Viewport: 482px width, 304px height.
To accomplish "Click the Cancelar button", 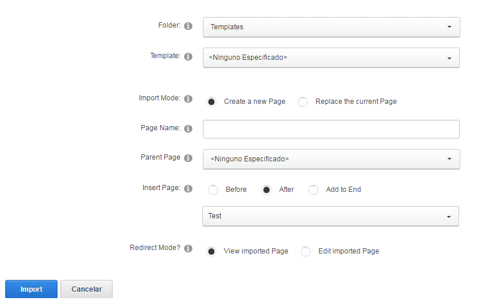I will pyautogui.click(x=86, y=289).
